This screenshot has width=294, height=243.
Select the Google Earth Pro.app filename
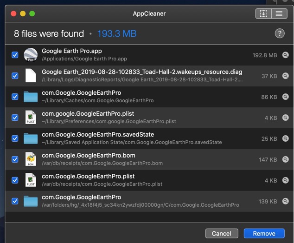tap(72, 51)
